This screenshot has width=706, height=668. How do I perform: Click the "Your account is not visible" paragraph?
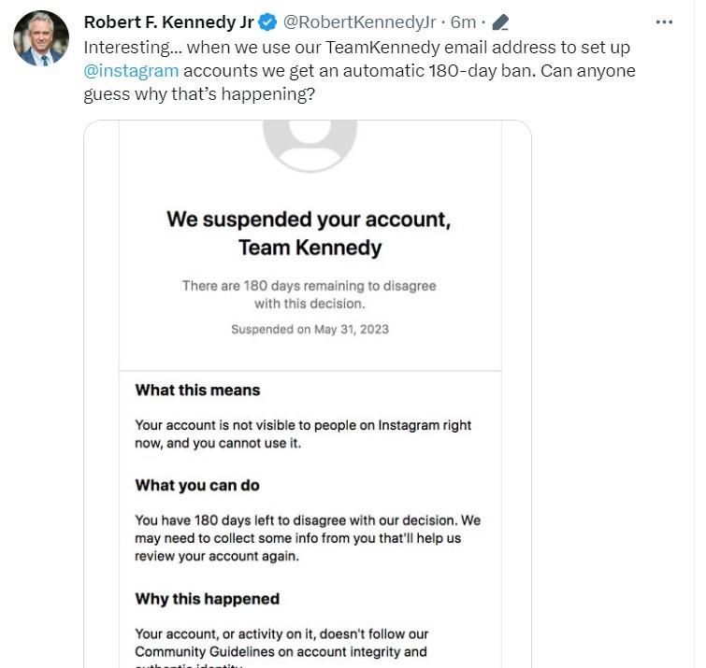tap(303, 434)
